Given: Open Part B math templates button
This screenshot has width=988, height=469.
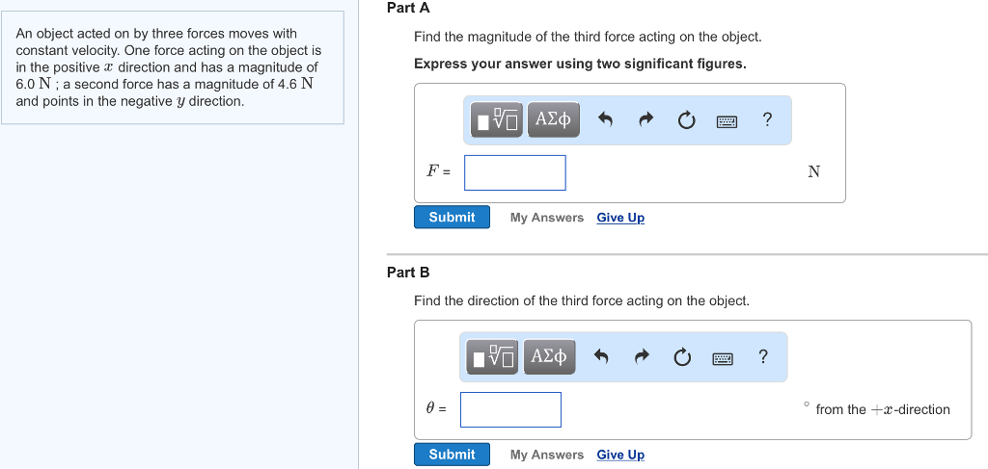Looking at the screenshot, I should (493, 357).
